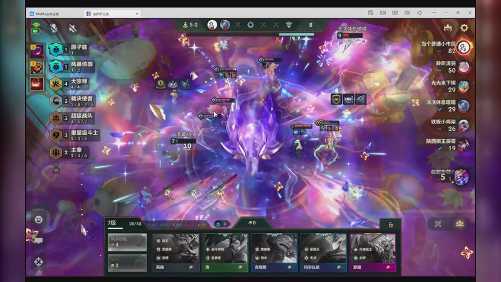Click the experience progress bar under 7级
501x282 pixels.
[x=115, y=228]
